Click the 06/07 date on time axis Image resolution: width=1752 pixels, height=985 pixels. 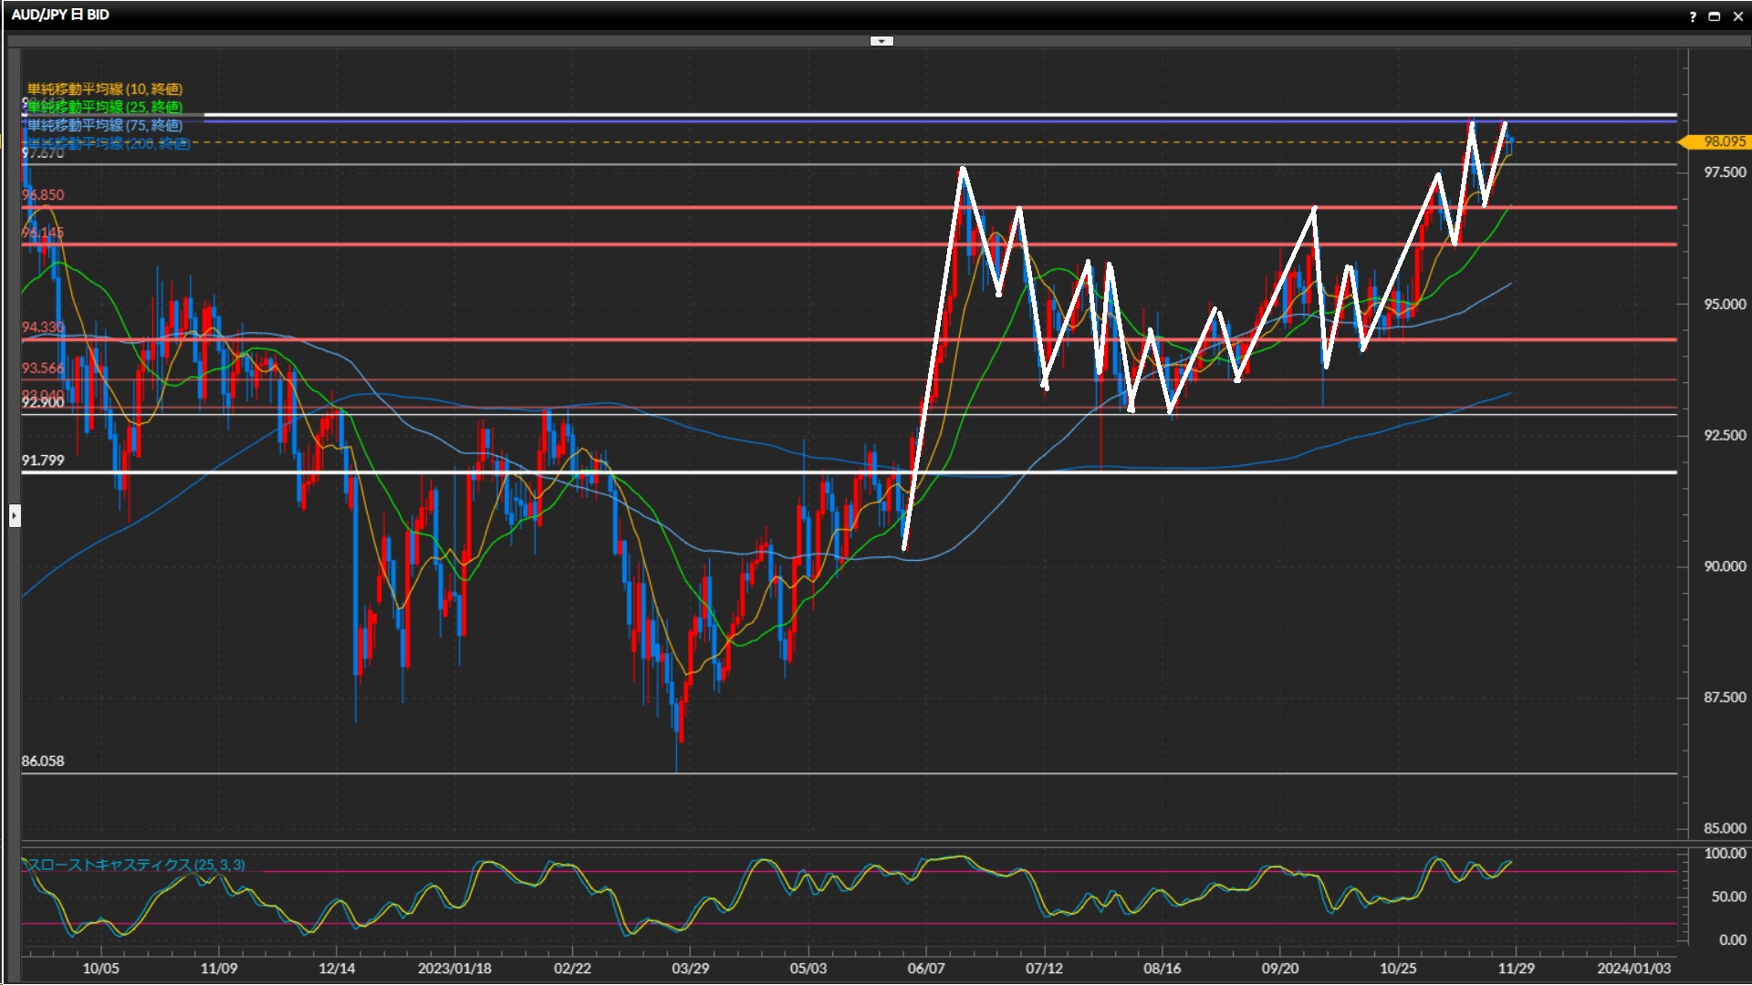[x=925, y=968]
